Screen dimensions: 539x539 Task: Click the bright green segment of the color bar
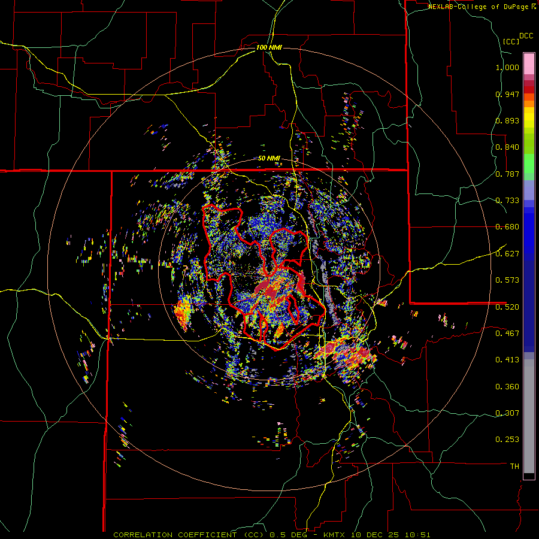point(529,163)
